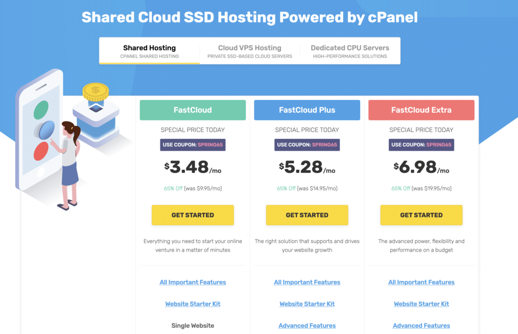Open Advanced Features link under FastCloud Extra
Image resolution: width=518 pixels, height=334 pixels.
(421, 325)
